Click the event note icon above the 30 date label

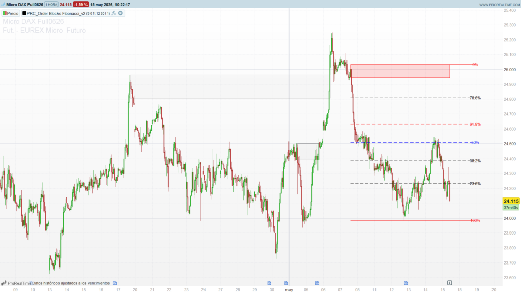pyautogui.click(x=269, y=283)
